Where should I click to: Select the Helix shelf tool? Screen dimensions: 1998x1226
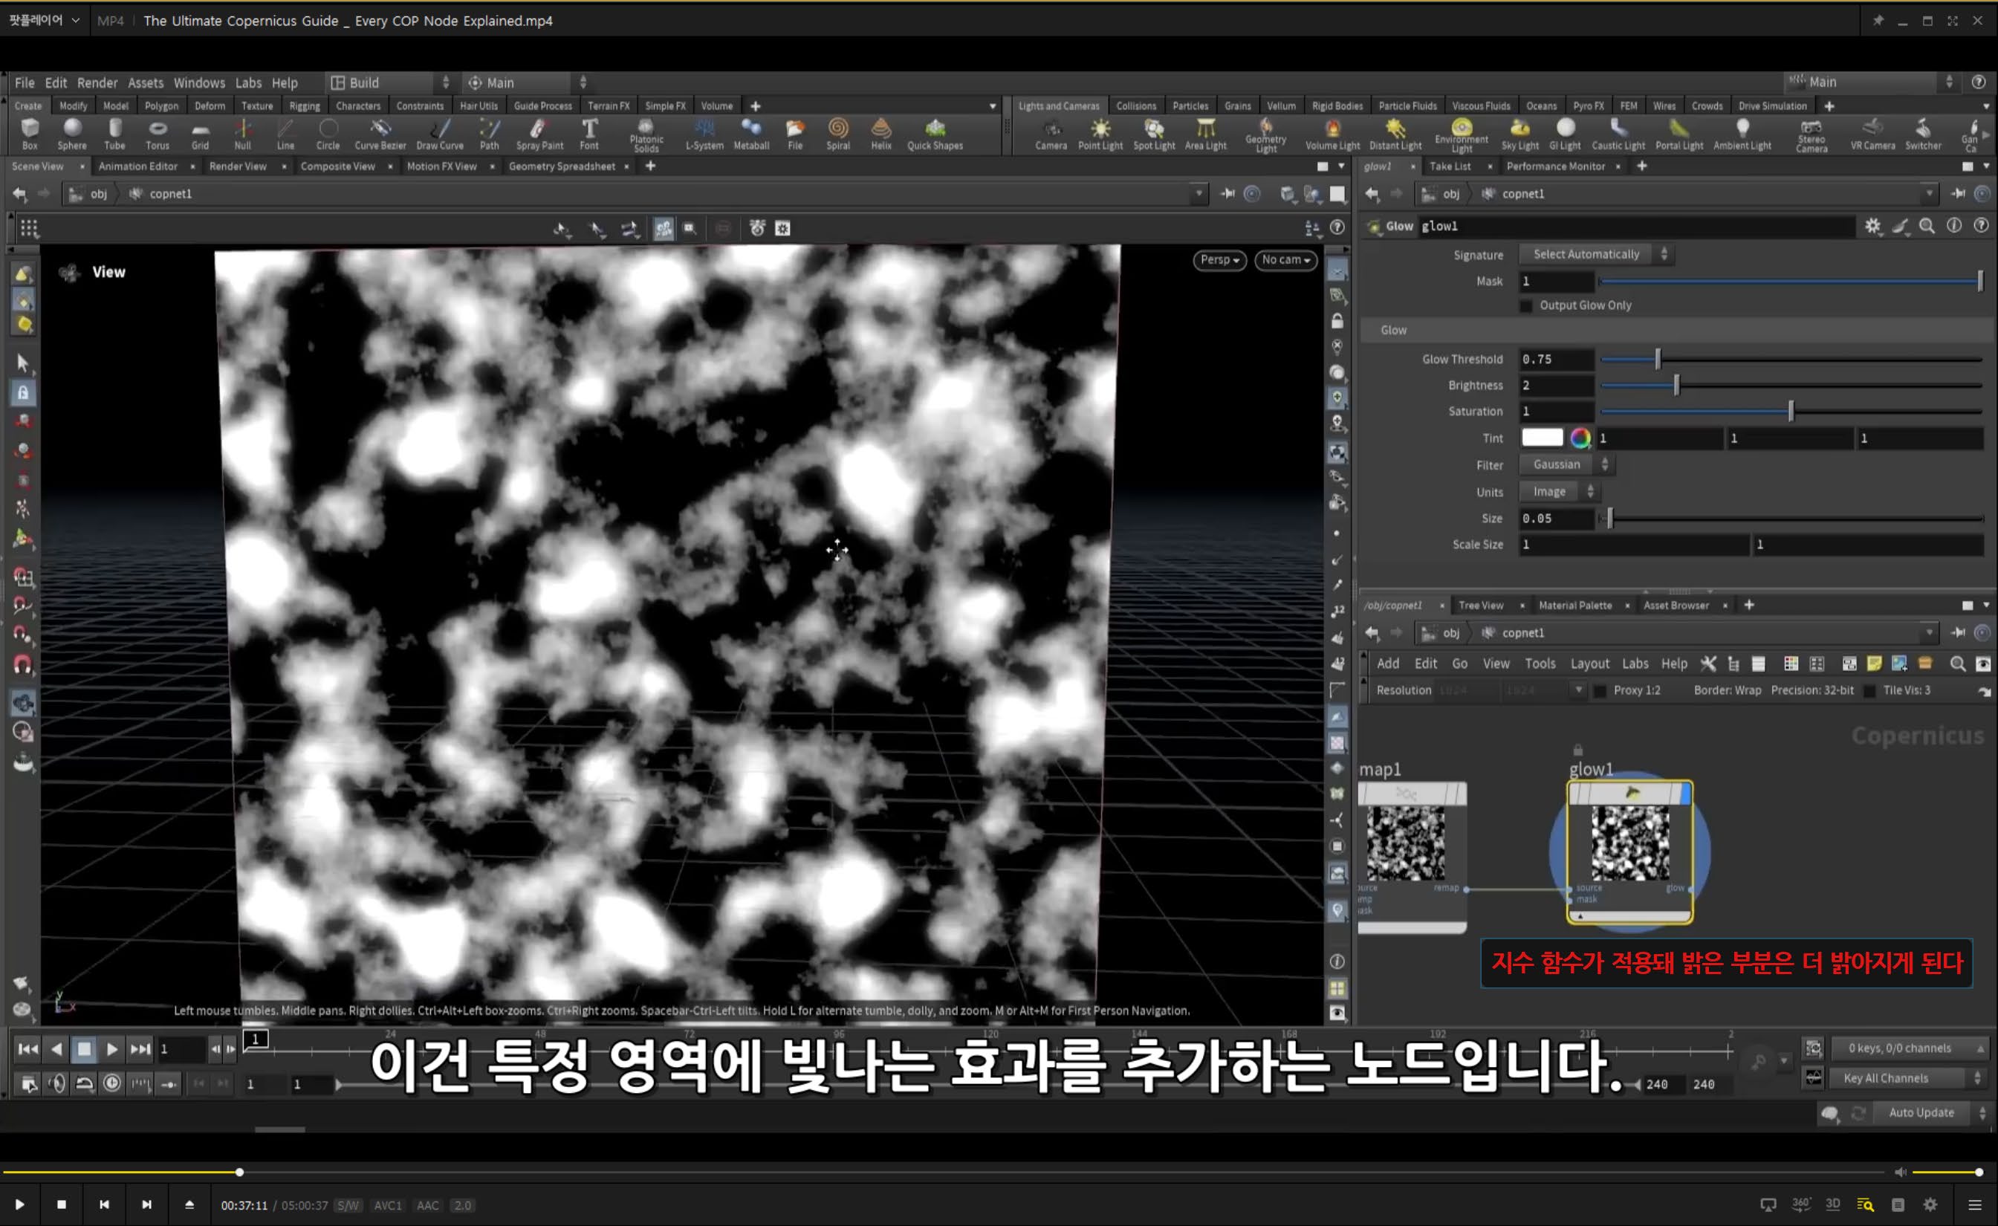880,134
